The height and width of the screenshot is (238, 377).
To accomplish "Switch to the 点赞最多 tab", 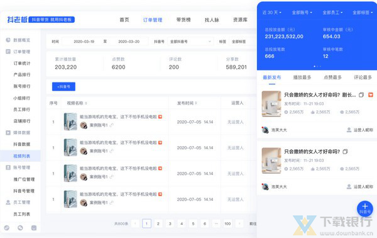I will pyautogui.click(x=332, y=77).
